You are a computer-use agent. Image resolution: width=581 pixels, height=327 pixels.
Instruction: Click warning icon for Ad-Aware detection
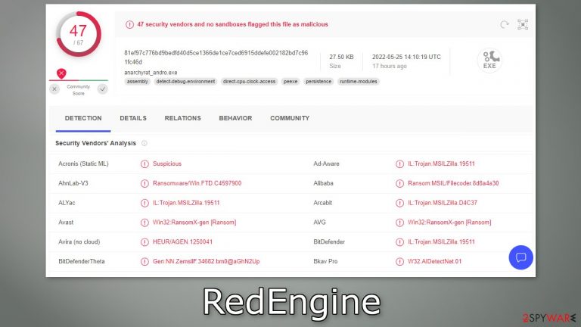click(399, 163)
